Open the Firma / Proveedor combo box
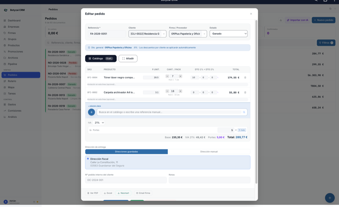Viewport: 339px width, 207px height. click(188, 34)
